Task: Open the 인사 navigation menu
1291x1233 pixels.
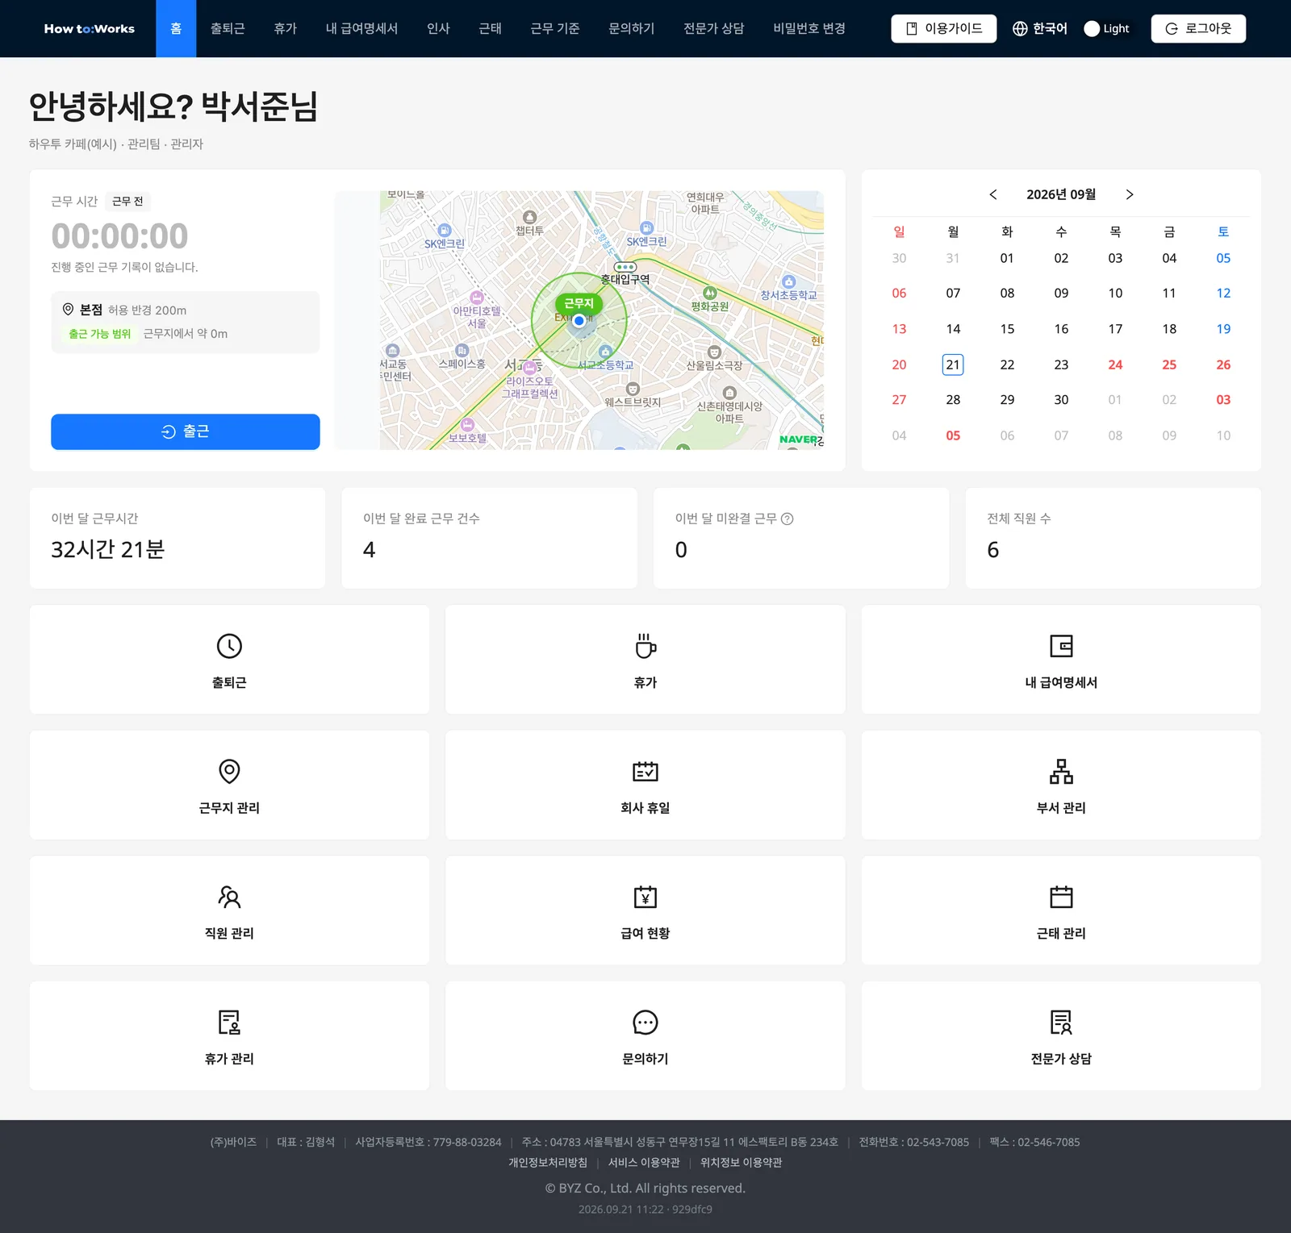Action: (438, 28)
